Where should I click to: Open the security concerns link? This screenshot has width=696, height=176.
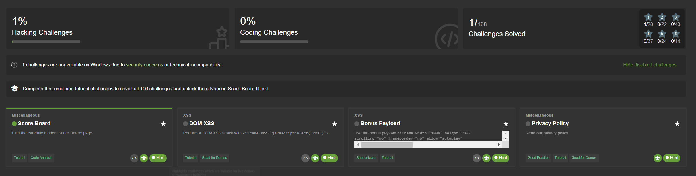(x=145, y=65)
